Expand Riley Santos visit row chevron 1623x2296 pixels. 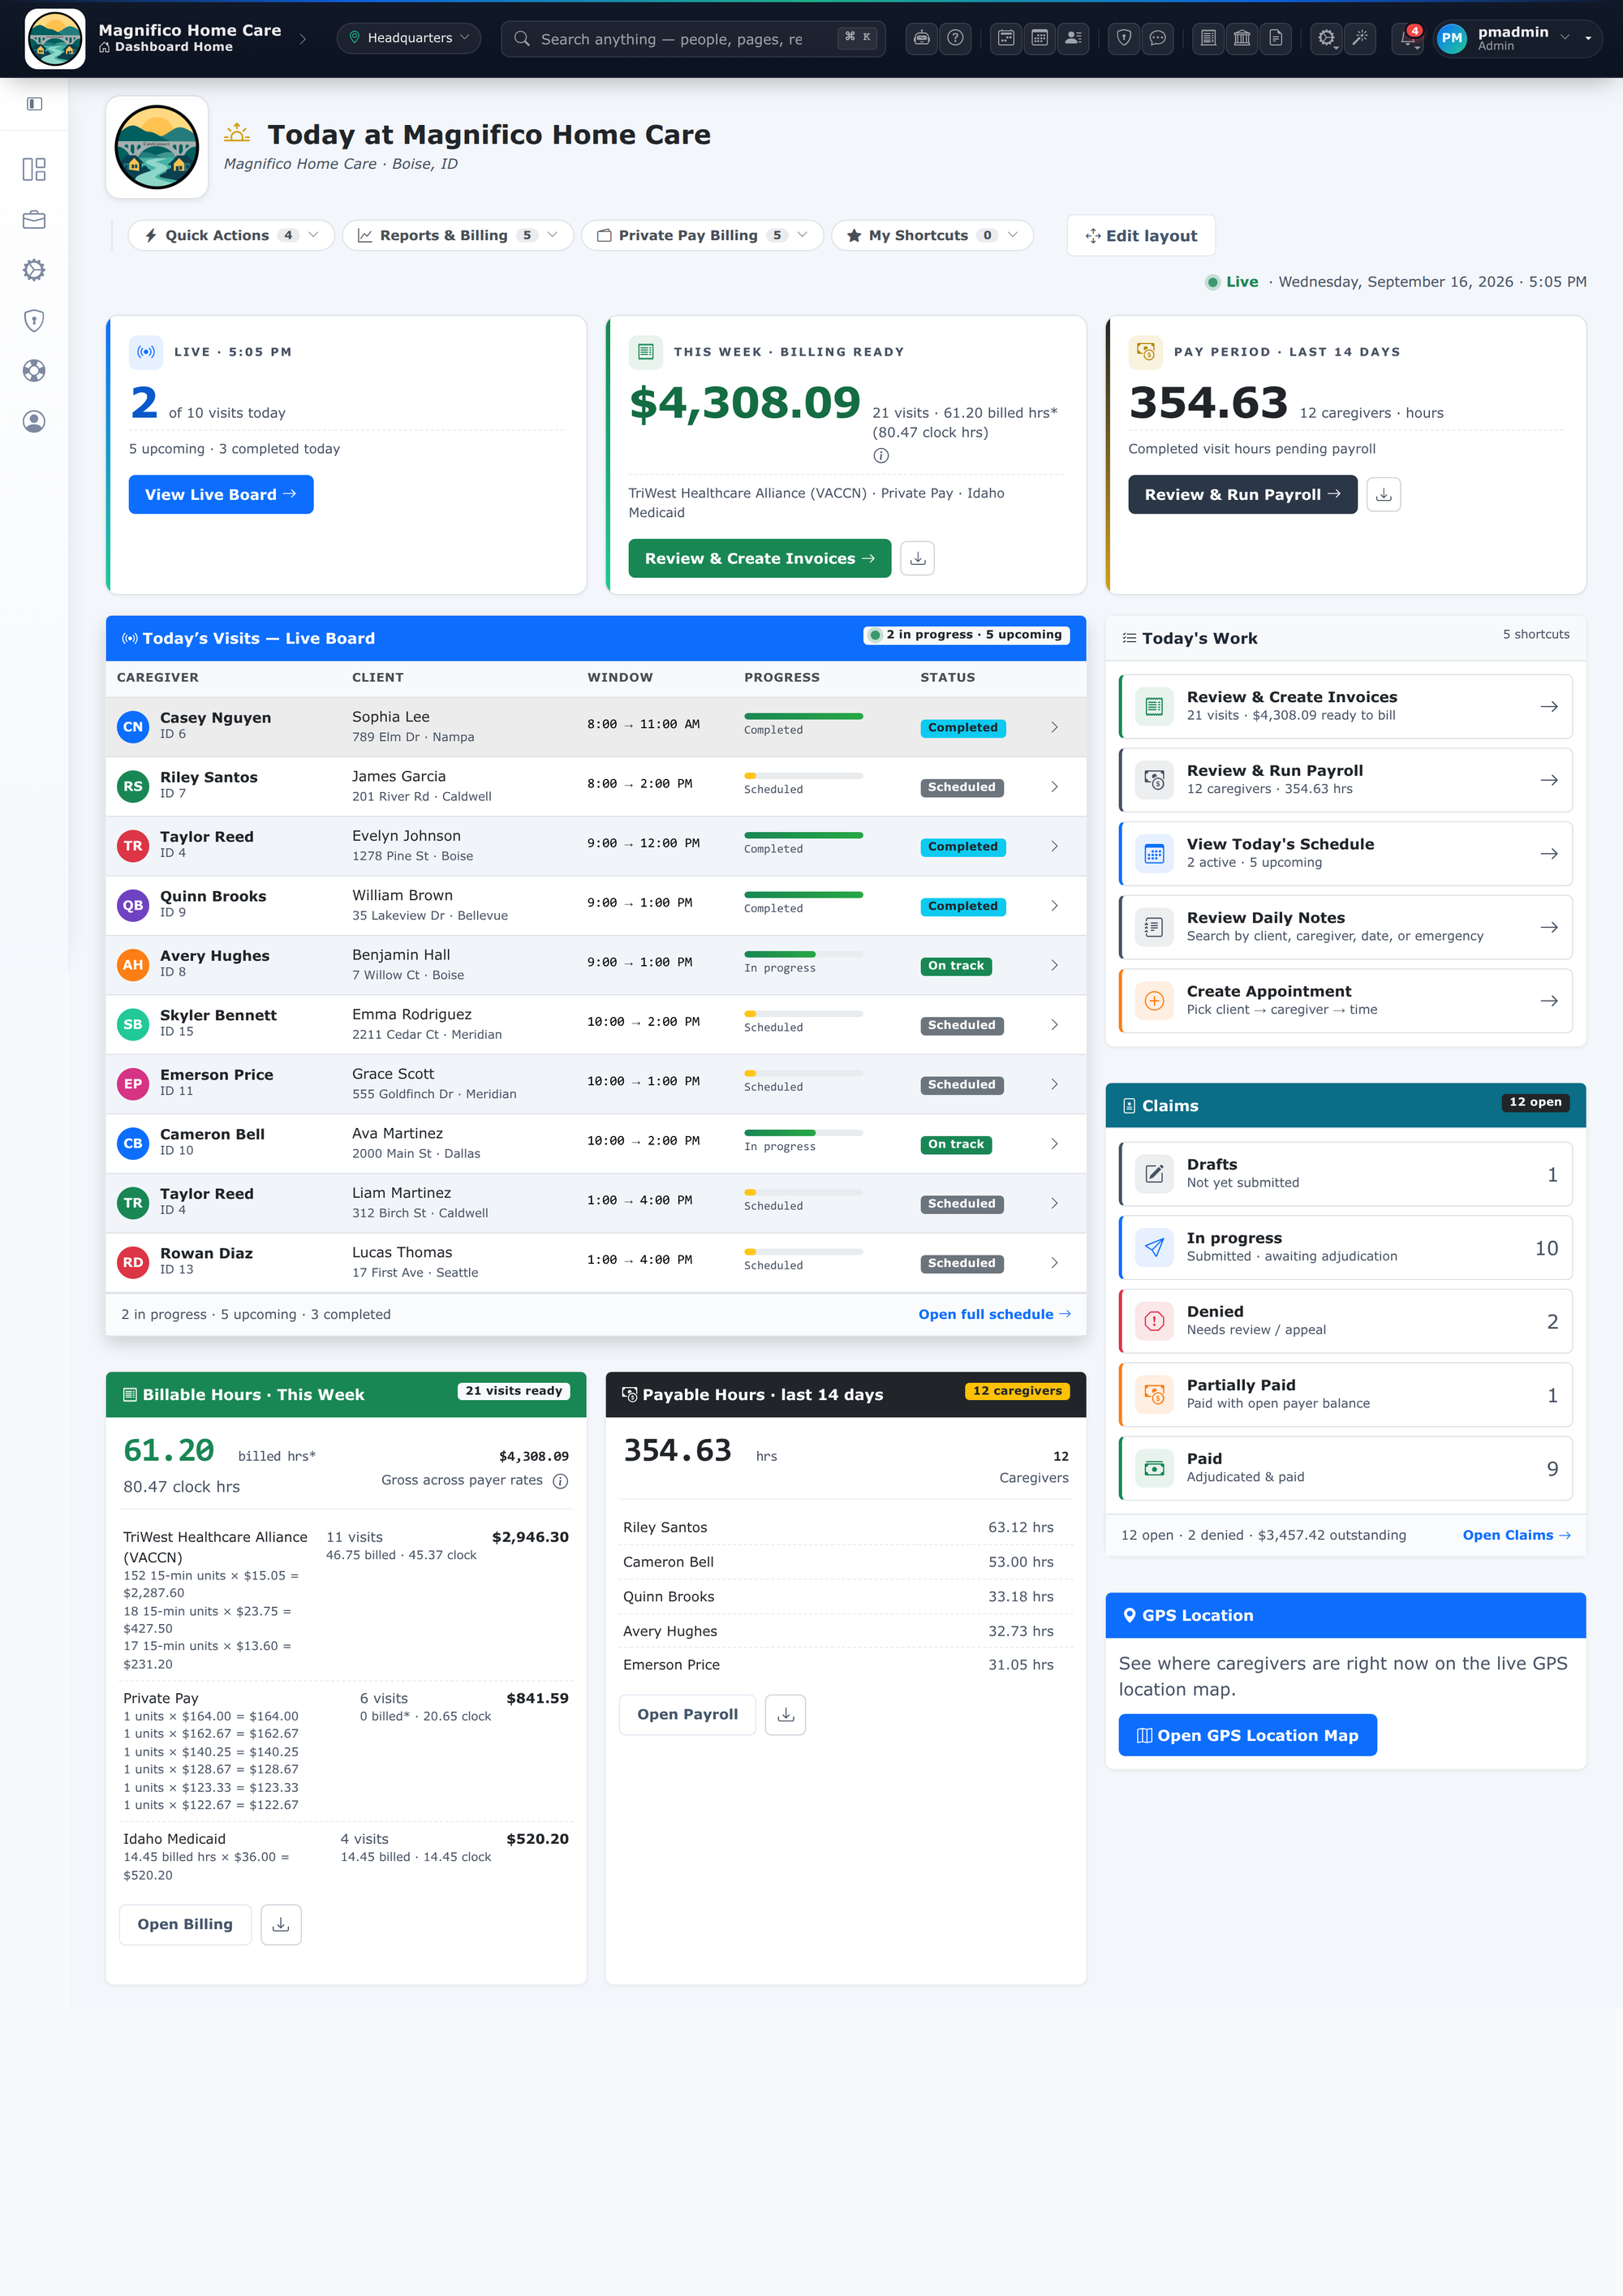tap(1054, 787)
